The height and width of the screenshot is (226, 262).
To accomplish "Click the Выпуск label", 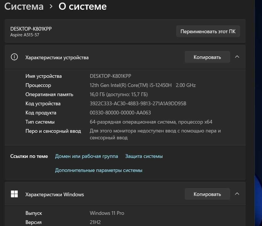I will coord(34,213).
